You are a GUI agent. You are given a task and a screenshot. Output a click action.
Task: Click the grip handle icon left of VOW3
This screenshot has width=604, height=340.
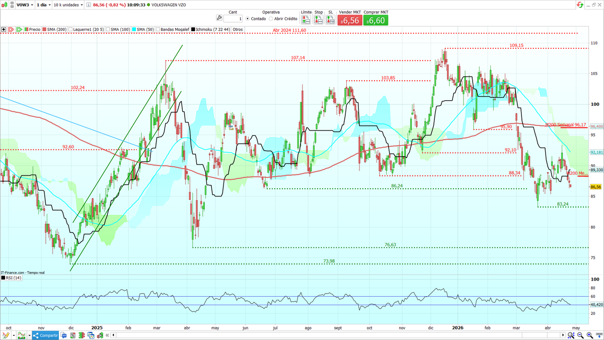click(x=12, y=5)
